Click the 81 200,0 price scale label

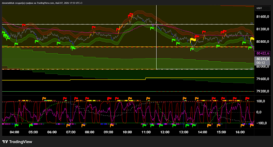coord(263,29)
